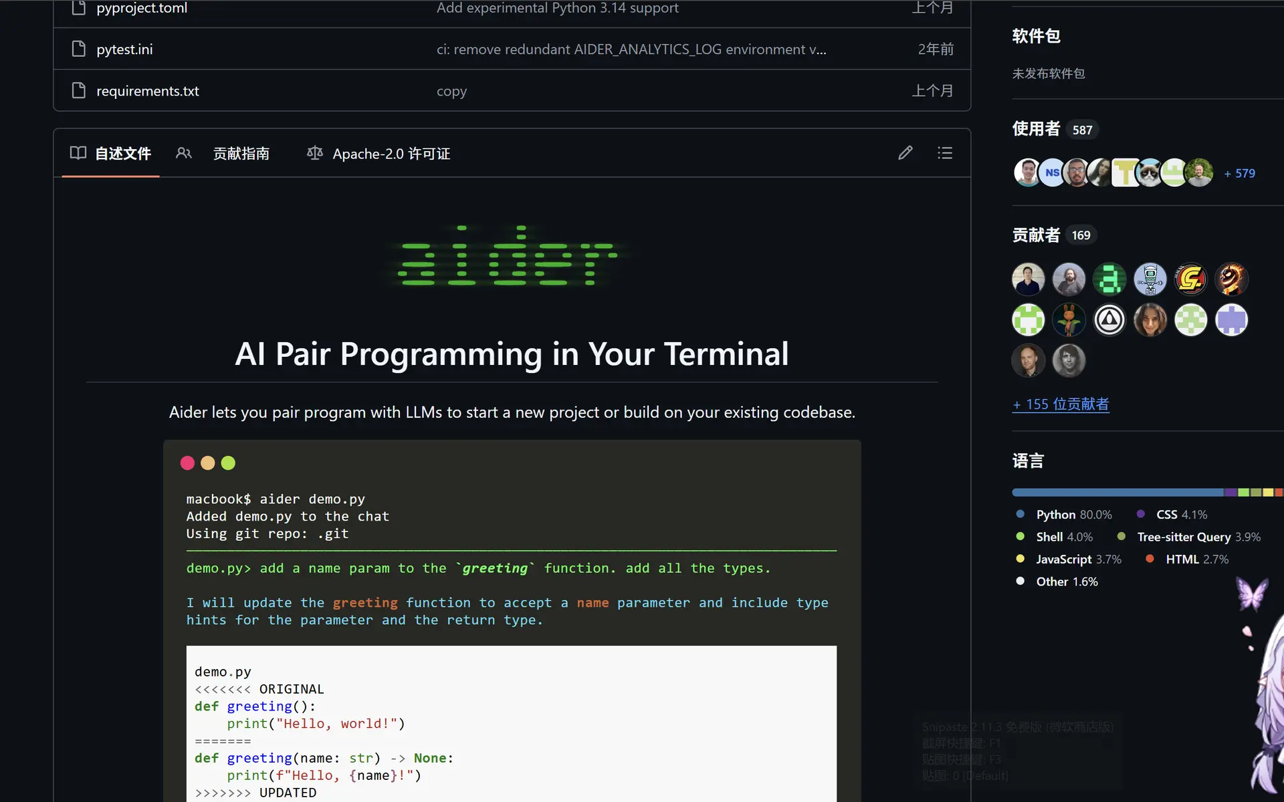This screenshot has width=1284, height=802.
Task: Open the contributor avatar of long-haired bearded man
Action: pyautogui.click(x=1069, y=279)
